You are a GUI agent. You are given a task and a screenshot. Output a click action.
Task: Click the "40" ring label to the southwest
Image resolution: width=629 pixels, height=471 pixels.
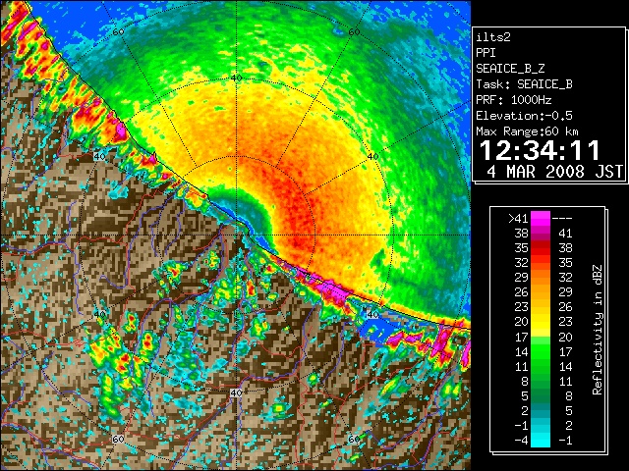pos(99,314)
